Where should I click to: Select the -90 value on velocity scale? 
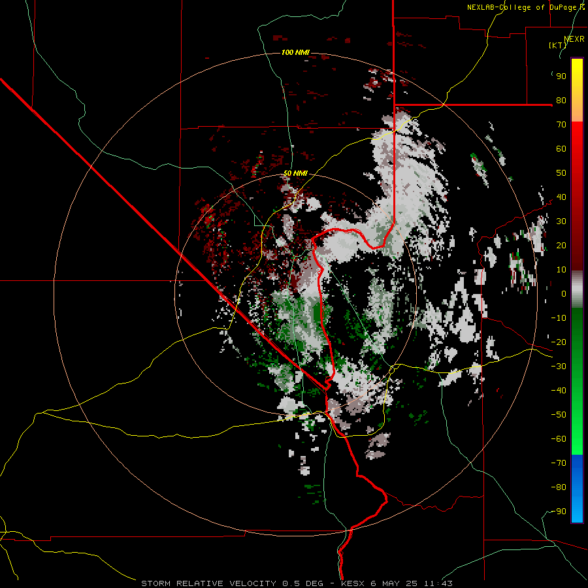pyautogui.click(x=559, y=512)
